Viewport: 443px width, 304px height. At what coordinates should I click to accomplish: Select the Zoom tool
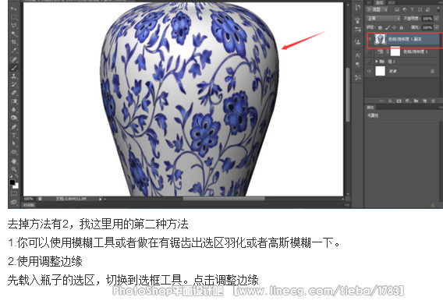coord(14,169)
